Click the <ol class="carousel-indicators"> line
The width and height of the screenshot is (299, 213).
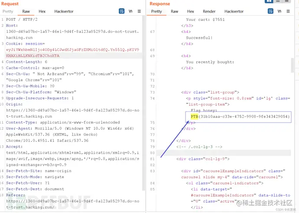(x=224, y=183)
